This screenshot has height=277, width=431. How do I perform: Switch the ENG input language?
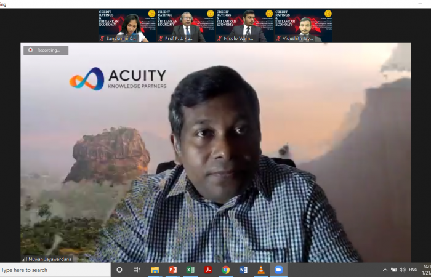(x=413, y=270)
